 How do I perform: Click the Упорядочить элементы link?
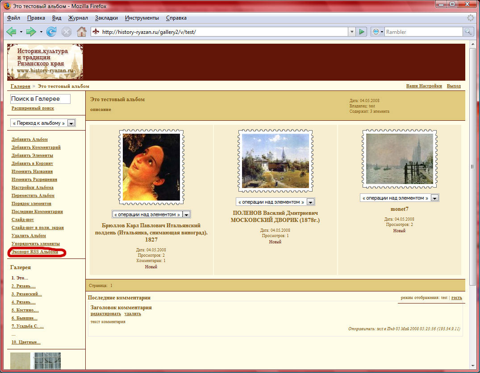pyautogui.click(x=36, y=244)
